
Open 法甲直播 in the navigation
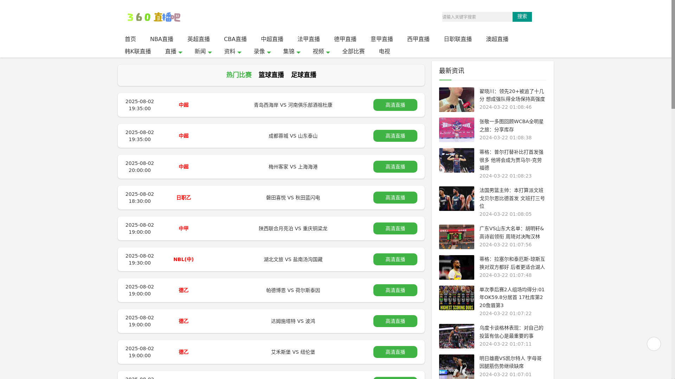(x=309, y=39)
